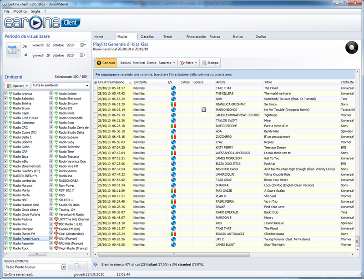
Task: Click the playlist horizontal scrollbar thumb
Action: pos(174,254)
